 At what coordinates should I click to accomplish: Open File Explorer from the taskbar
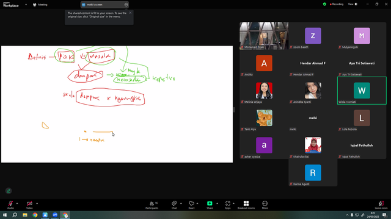tap(25, 215)
